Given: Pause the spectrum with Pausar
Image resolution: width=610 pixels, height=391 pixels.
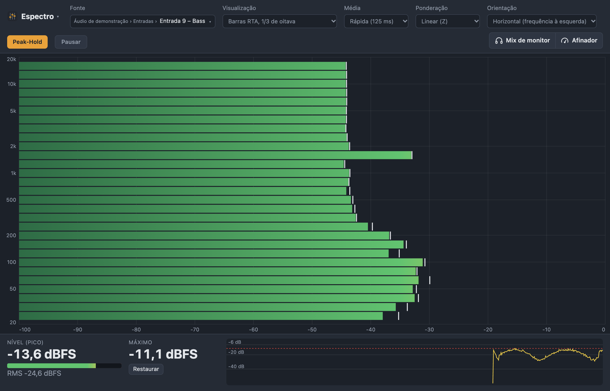Looking at the screenshot, I should point(71,42).
